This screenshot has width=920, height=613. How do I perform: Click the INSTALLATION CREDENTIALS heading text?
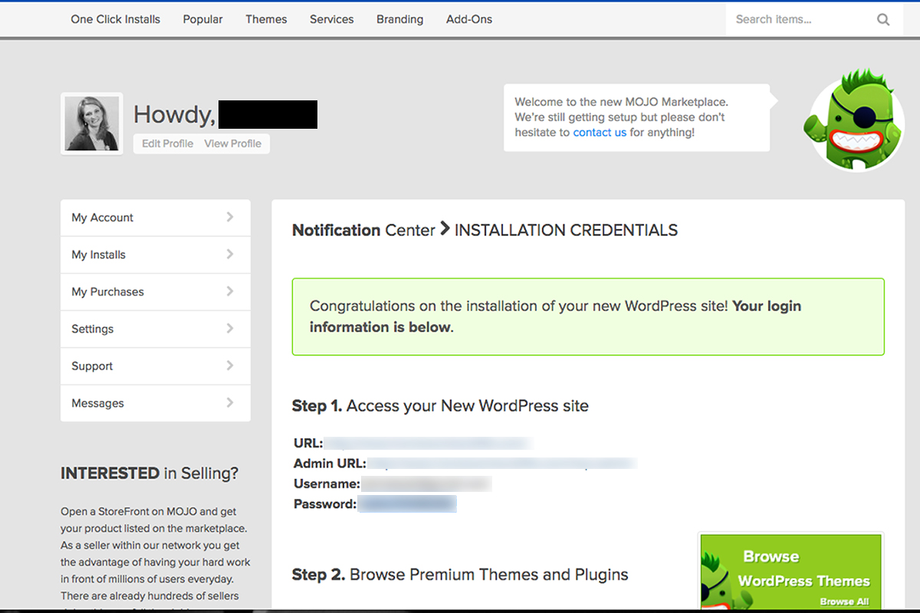[566, 230]
